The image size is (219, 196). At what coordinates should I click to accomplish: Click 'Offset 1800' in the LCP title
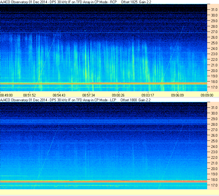[129, 100]
